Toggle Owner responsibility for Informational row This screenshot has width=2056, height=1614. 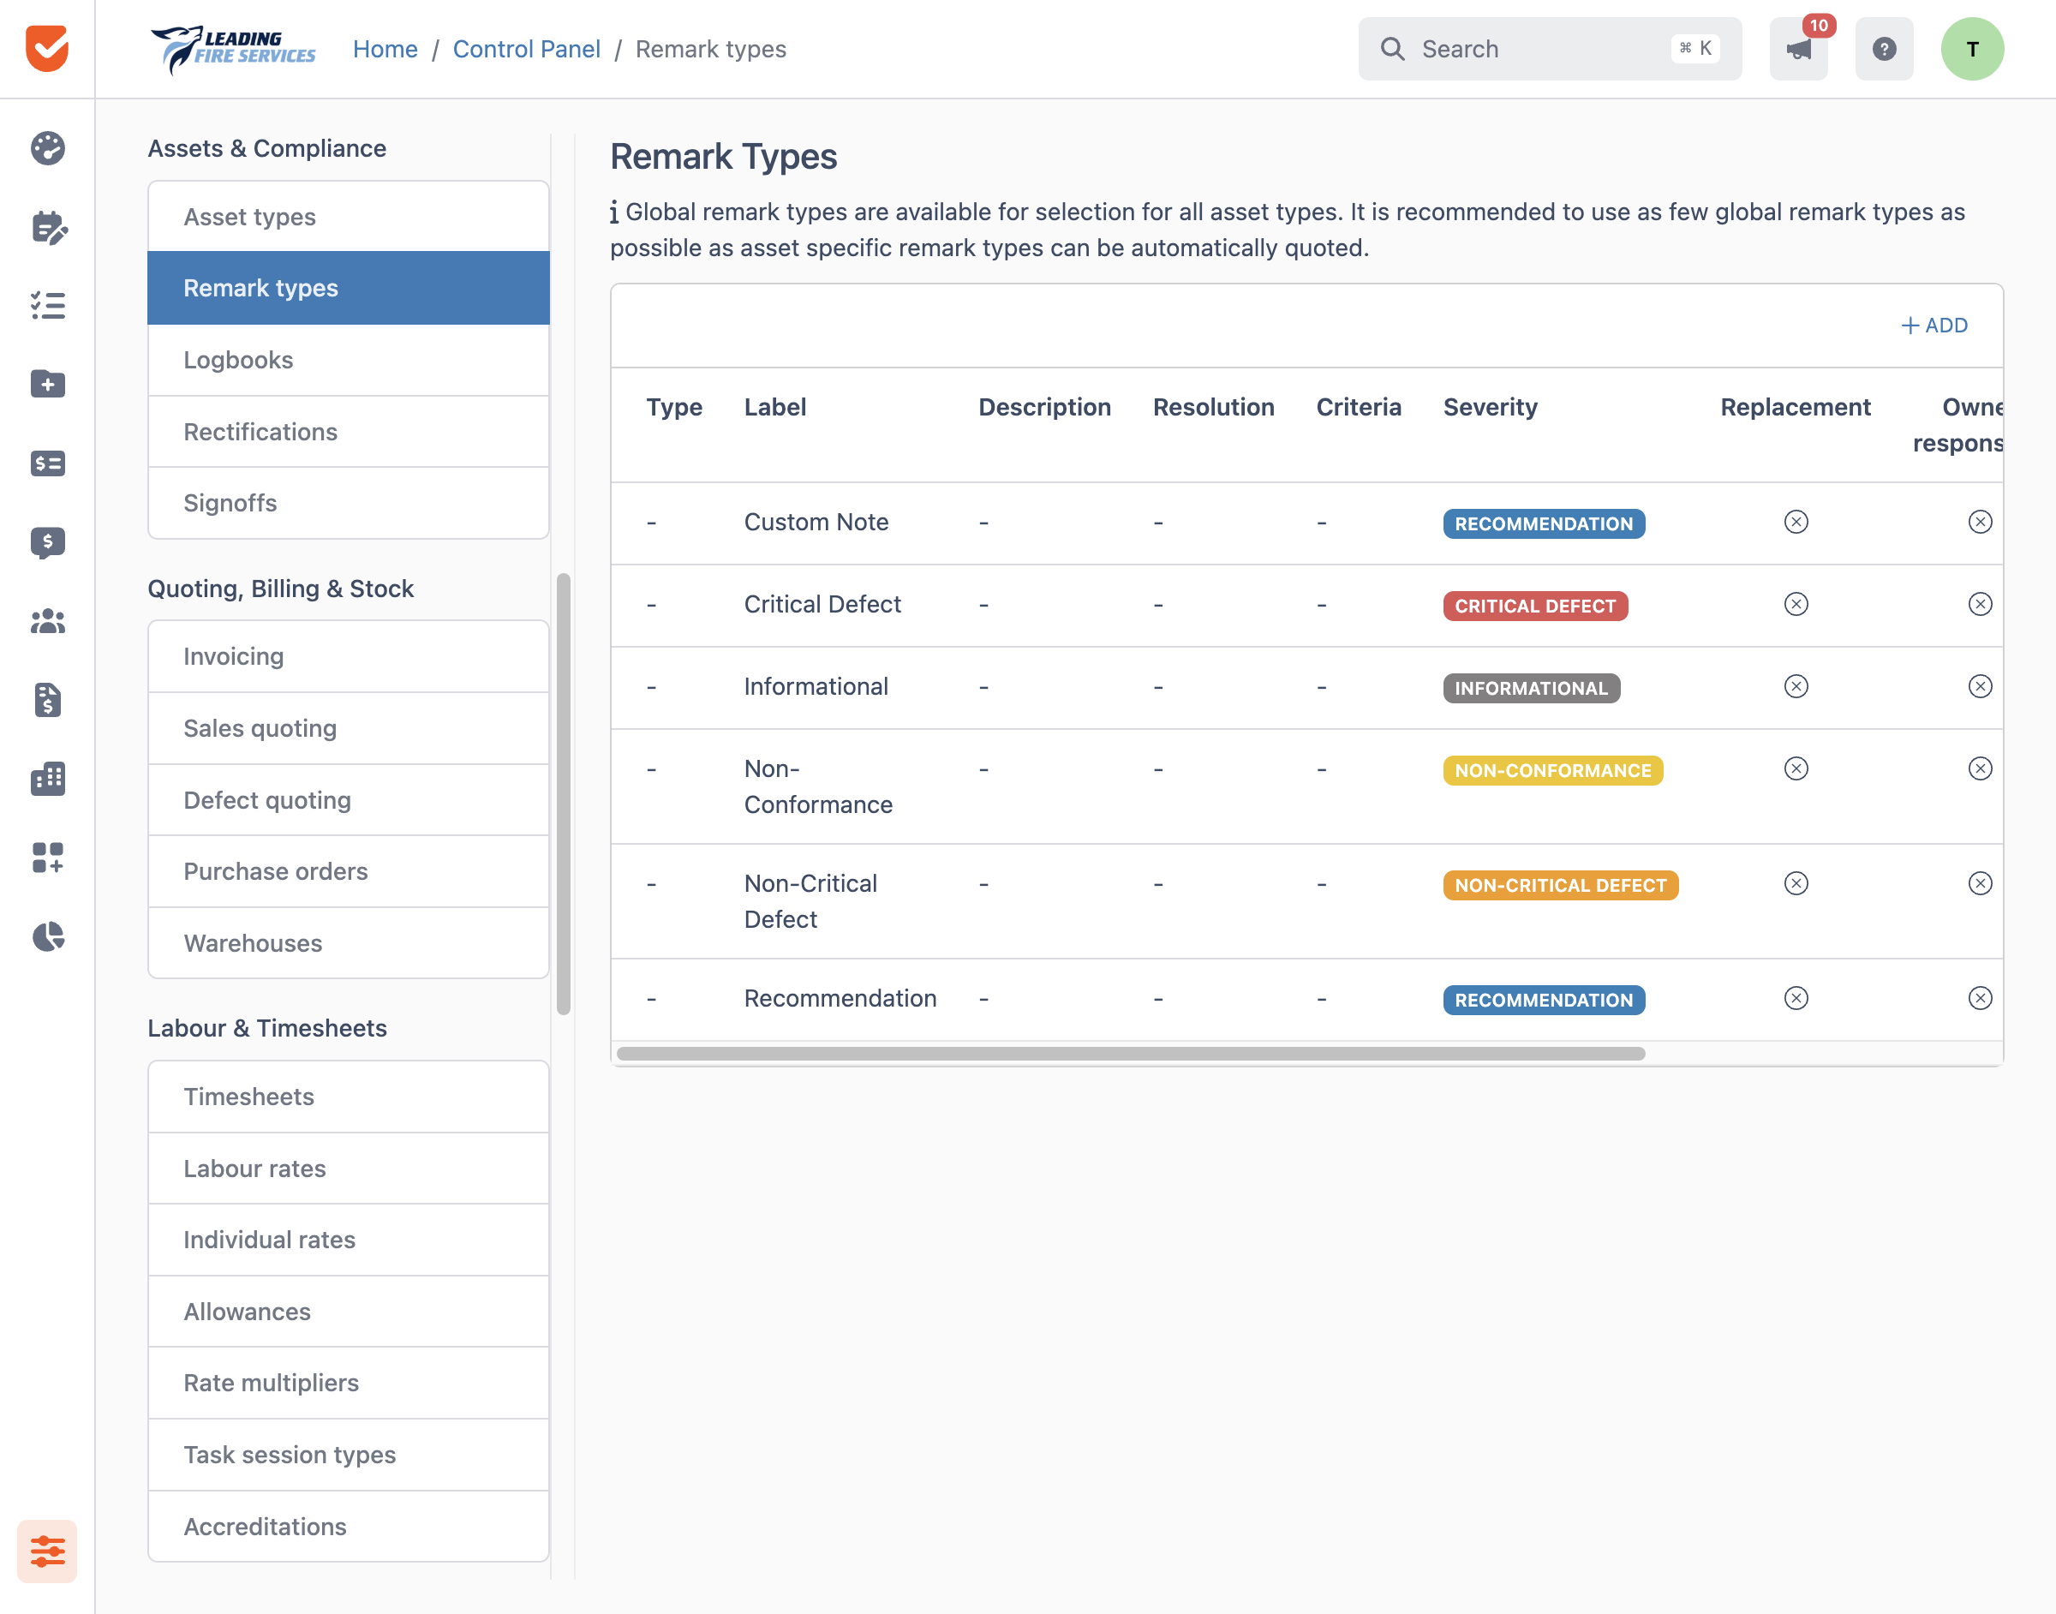[x=1980, y=686]
